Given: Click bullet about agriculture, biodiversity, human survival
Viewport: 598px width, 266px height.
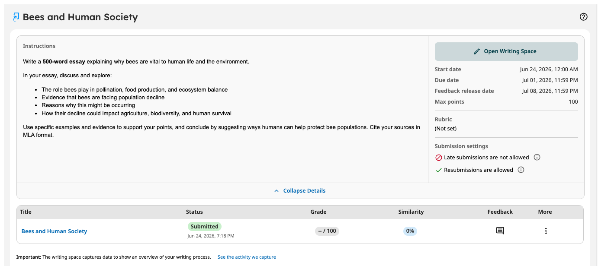Looking at the screenshot, I should (x=136, y=114).
